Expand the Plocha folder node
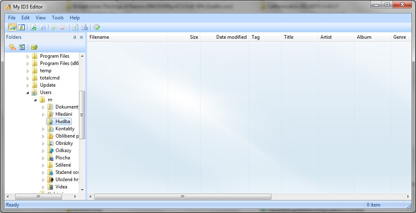416x213 pixels. click(x=43, y=158)
